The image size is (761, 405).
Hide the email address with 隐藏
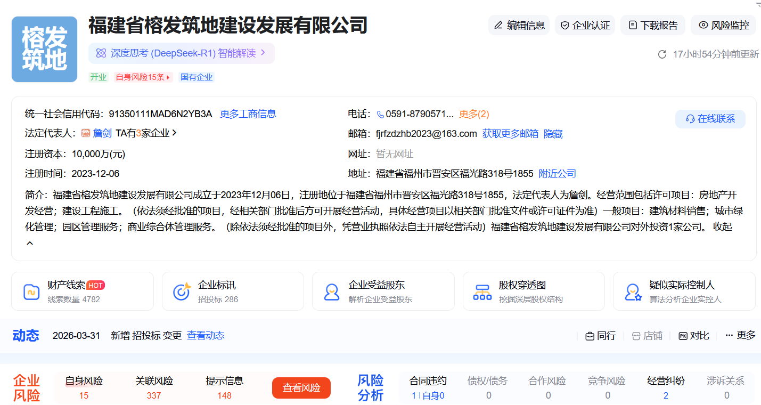click(553, 134)
